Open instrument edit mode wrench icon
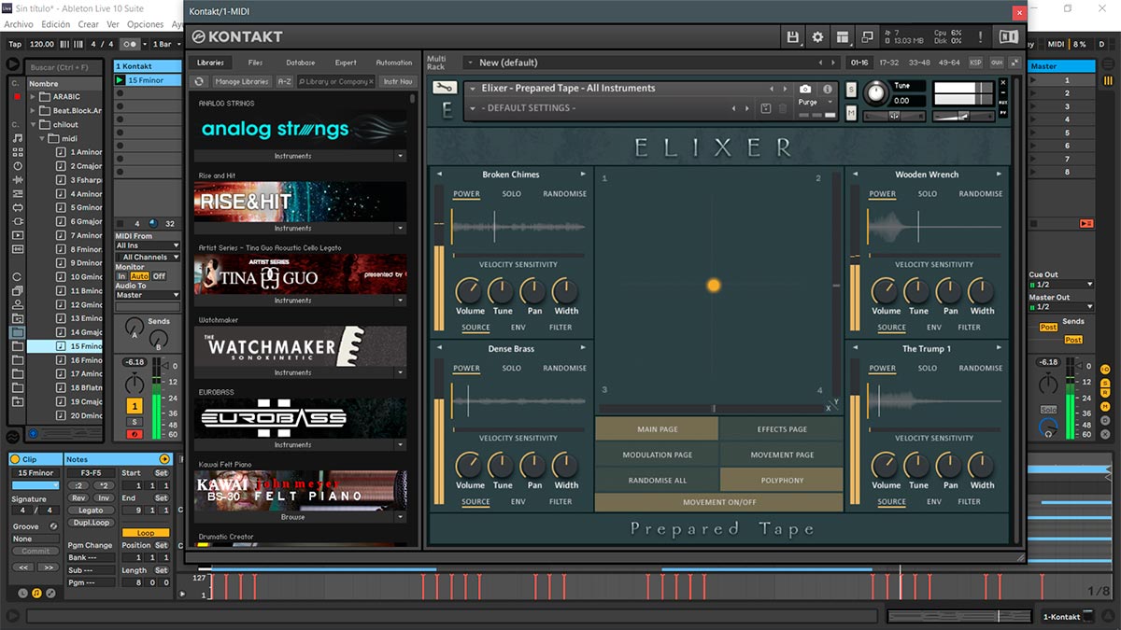Viewport: 1121px width, 630px height. coord(446,88)
